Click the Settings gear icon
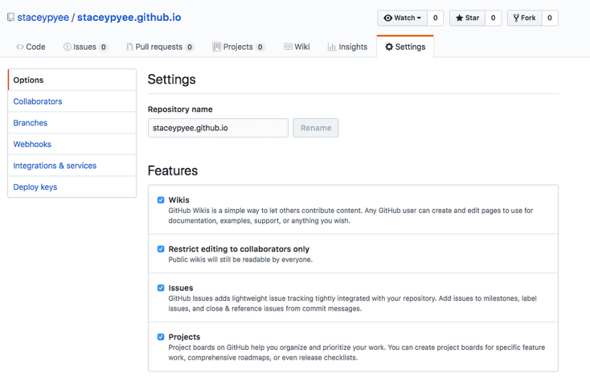This screenshot has height=378, width=590. [x=389, y=47]
